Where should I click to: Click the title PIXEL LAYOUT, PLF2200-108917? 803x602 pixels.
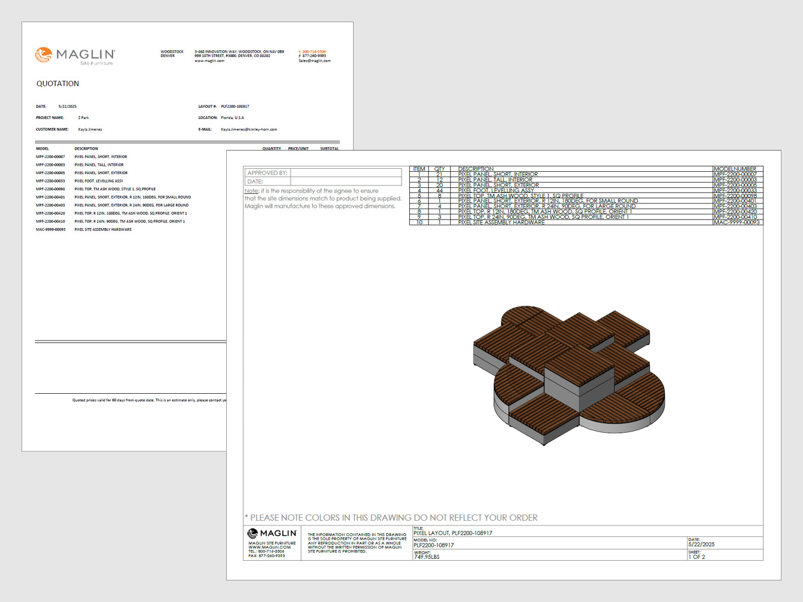tap(453, 533)
